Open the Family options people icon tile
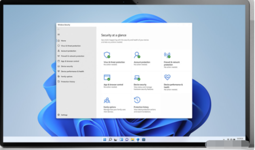The width and height of the screenshot is (255, 150). pos(107,100)
